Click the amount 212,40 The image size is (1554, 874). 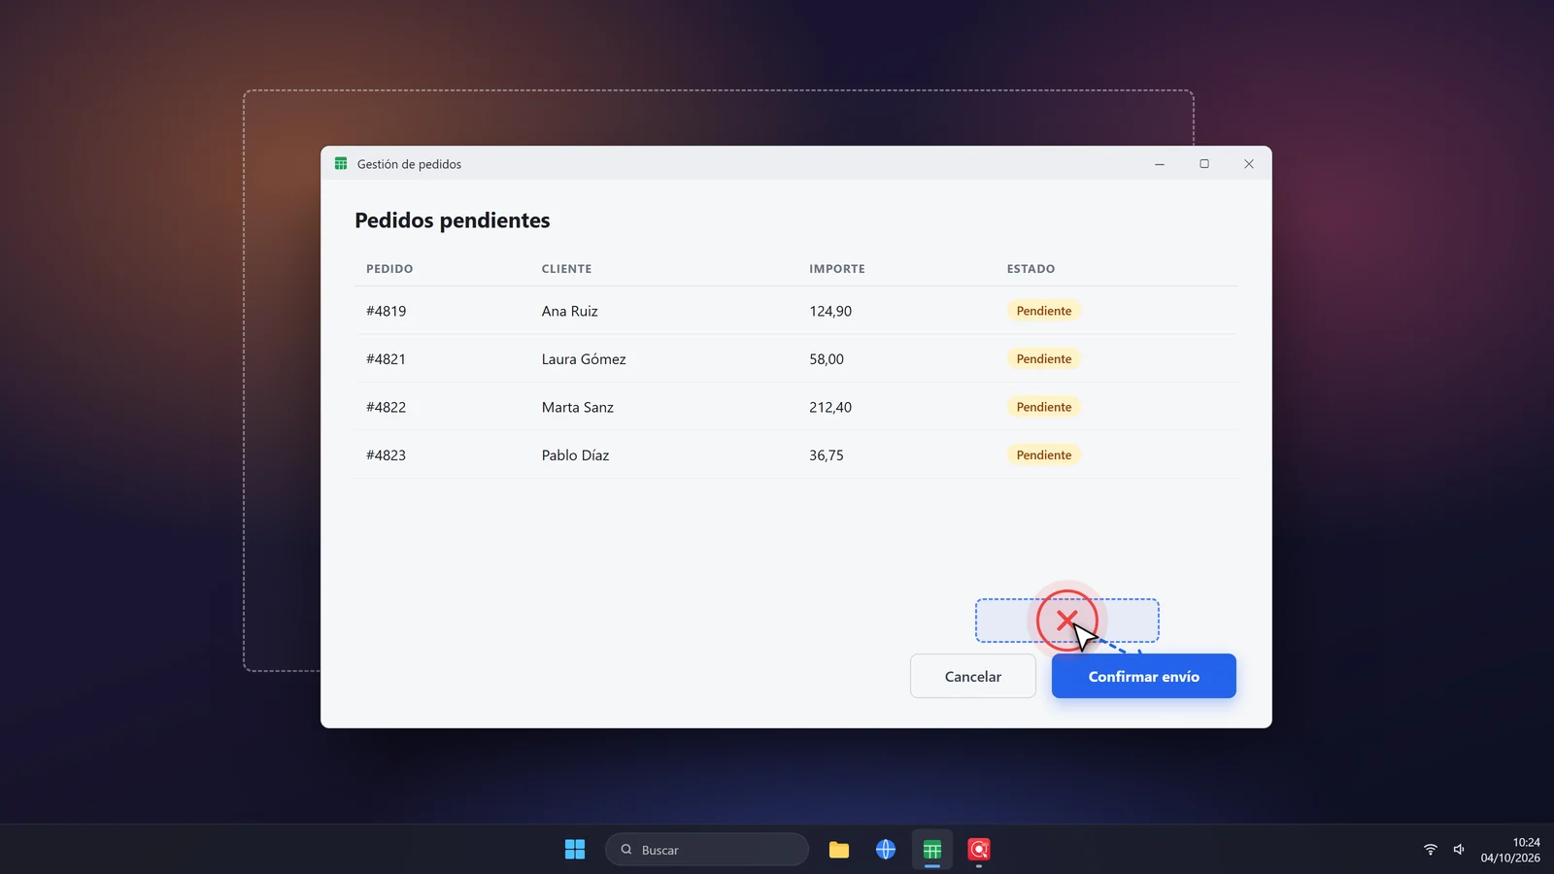point(830,407)
